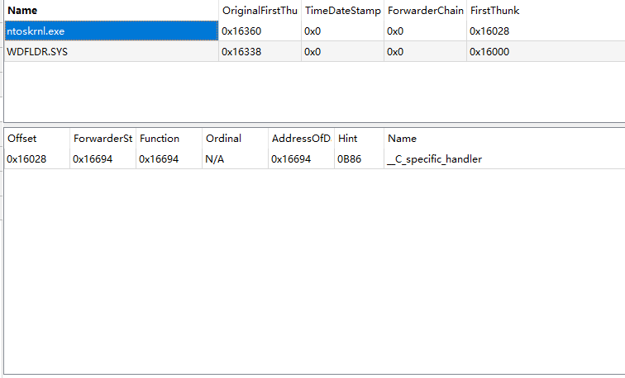Click the TimeDateStamp column header
This screenshot has width=625, height=378.
(342, 11)
